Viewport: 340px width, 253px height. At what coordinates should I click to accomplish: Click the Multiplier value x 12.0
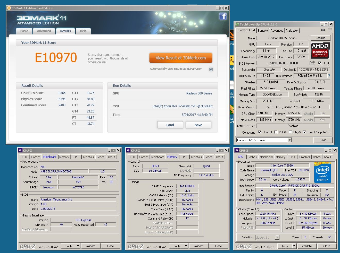coord(268,218)
